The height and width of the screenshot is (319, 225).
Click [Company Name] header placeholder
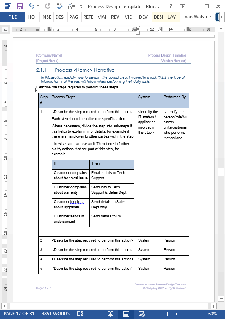point(49,55)
